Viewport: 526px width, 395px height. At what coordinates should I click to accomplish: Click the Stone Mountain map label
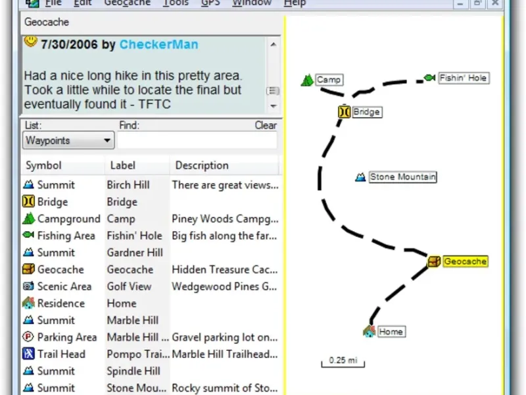pyautogui.click(x=403, y=176)
